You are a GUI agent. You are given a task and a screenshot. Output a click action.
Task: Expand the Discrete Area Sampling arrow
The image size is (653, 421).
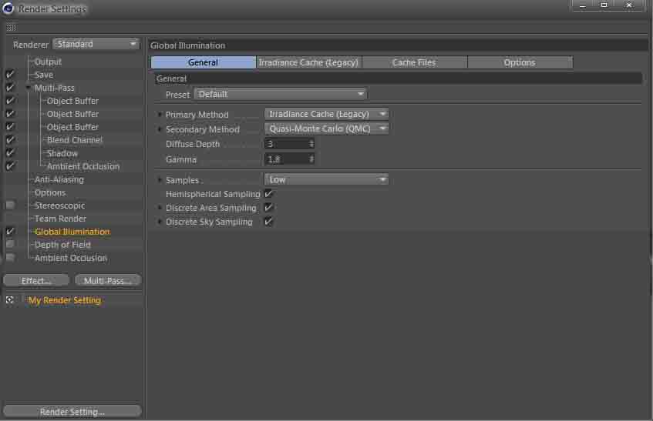160,207
